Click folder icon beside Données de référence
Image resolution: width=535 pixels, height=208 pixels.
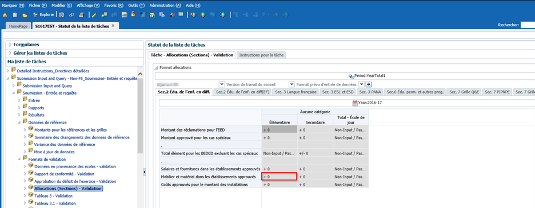25,121
